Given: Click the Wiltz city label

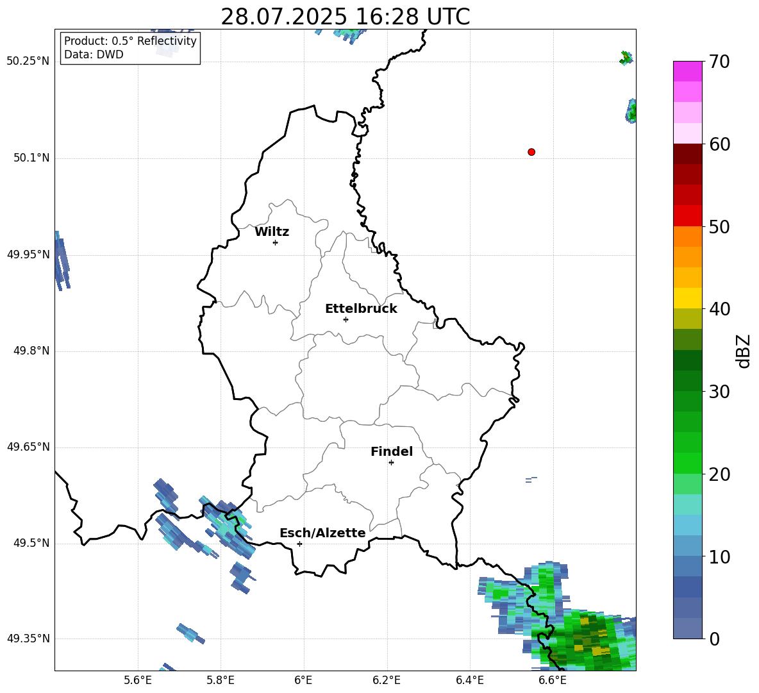Looking at the screenshot, I should click(x=272, y=232).
